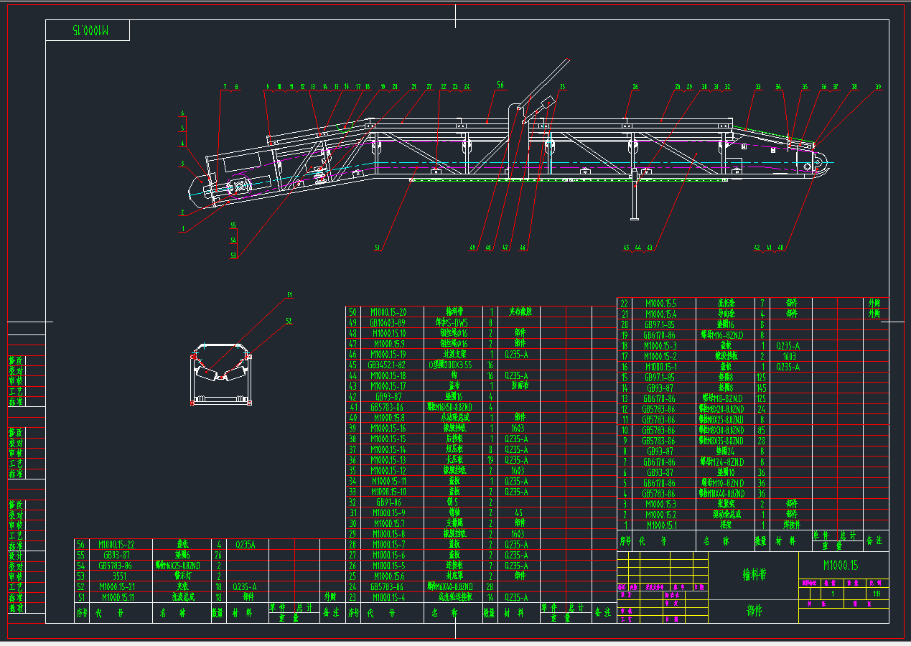Select the 1:15 scale value in title block
The height and width of the screenshot is (646, 911).
878,594
